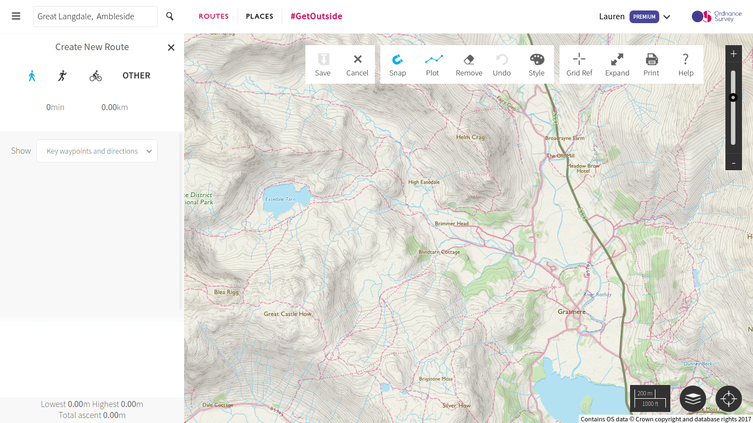Click the Helm Crag map label

[x=471, y=137]
